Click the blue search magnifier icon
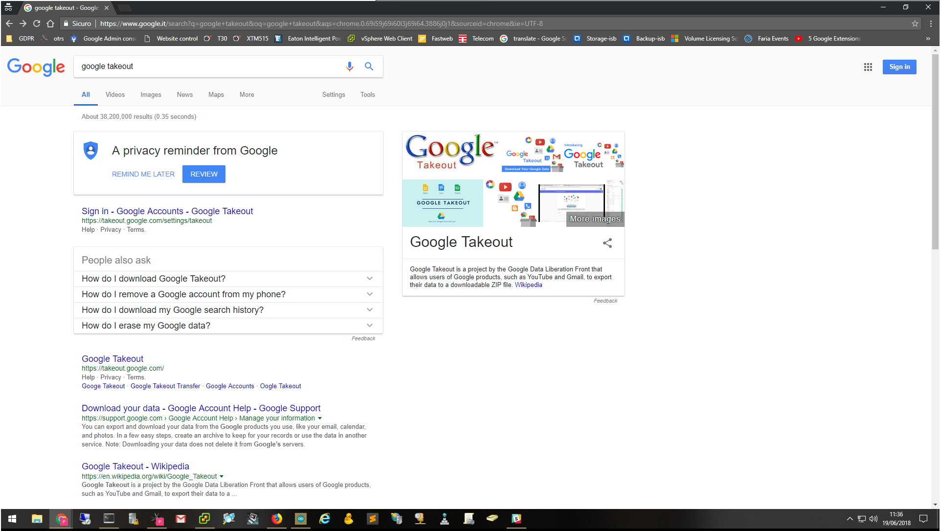The width and height of the screenshot is (940, 531). [369, 66]
